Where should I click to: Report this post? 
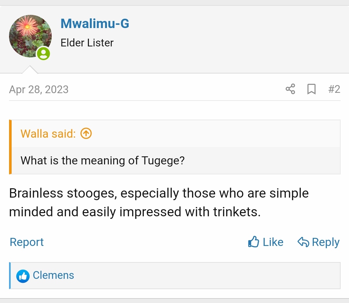[x=26, y=242]
